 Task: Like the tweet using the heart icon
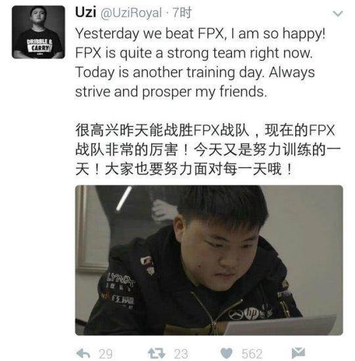click(x=226, y=353)
